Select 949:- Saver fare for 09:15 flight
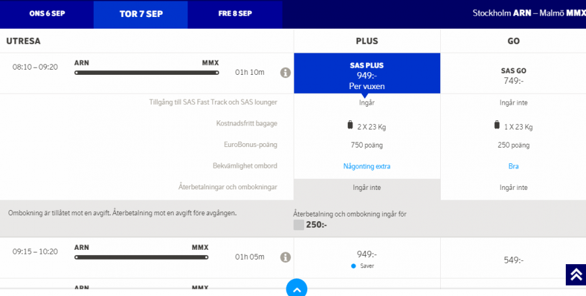Viewport: 586px width, 296px height. (367, 255)
